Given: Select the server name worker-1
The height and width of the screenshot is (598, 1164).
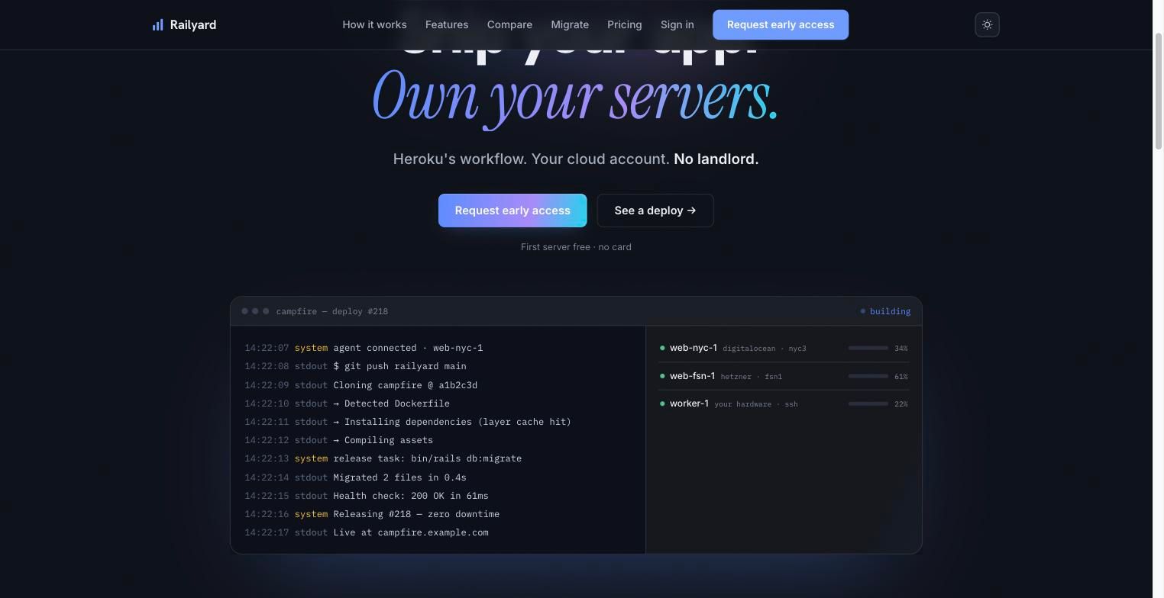Looking at the screenshot, I should [x=689, y=403].
